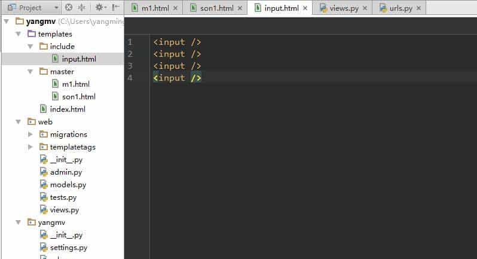The width and height of the screenshot is (477, 259).
Task: Close the m1.html tab
Action: (x=175, y=8)
